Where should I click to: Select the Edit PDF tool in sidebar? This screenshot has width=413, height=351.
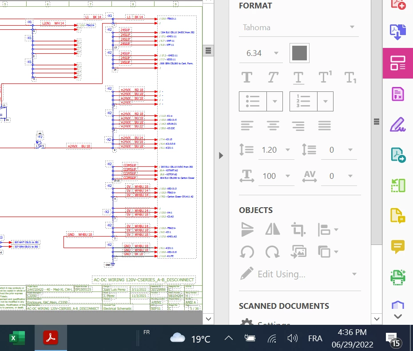[398, 63]
